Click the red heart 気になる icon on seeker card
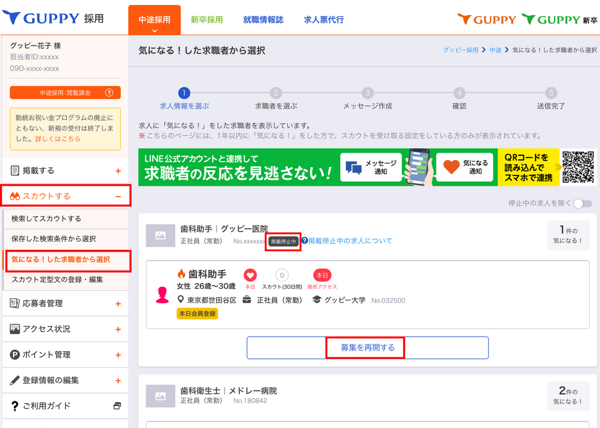 coord(250,275)
